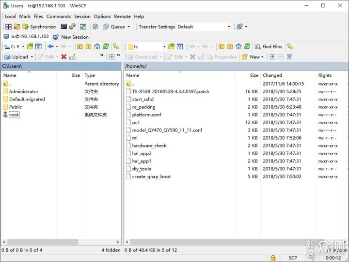This screenshot has height=262, width=349.
Task: Open the New Session tab
Action: 71,37
